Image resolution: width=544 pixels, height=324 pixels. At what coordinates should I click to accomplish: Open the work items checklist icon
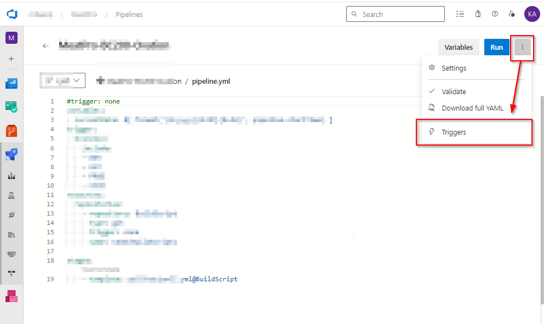(460, 14)
